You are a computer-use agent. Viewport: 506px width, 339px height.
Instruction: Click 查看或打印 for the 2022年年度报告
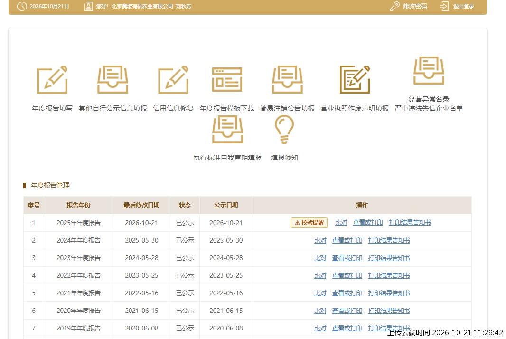pyautogui.click(x=347, y=275)
